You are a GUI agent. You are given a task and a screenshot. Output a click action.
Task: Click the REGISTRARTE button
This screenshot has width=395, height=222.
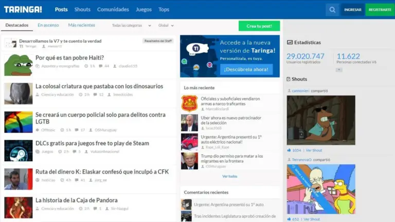(380, 10)
